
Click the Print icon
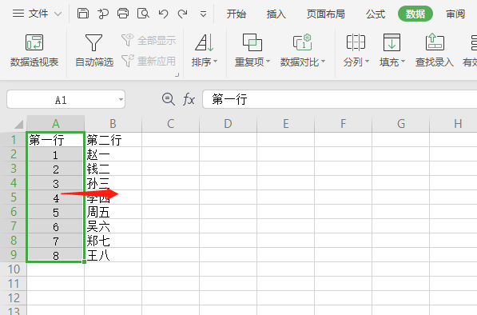click(x=123, y=14)
